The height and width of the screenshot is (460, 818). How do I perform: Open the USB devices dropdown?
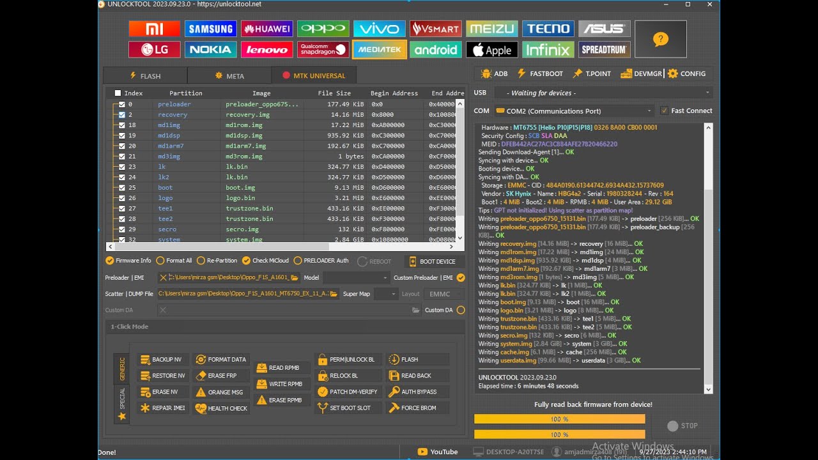pyautogui.click(x=602, y=93)
